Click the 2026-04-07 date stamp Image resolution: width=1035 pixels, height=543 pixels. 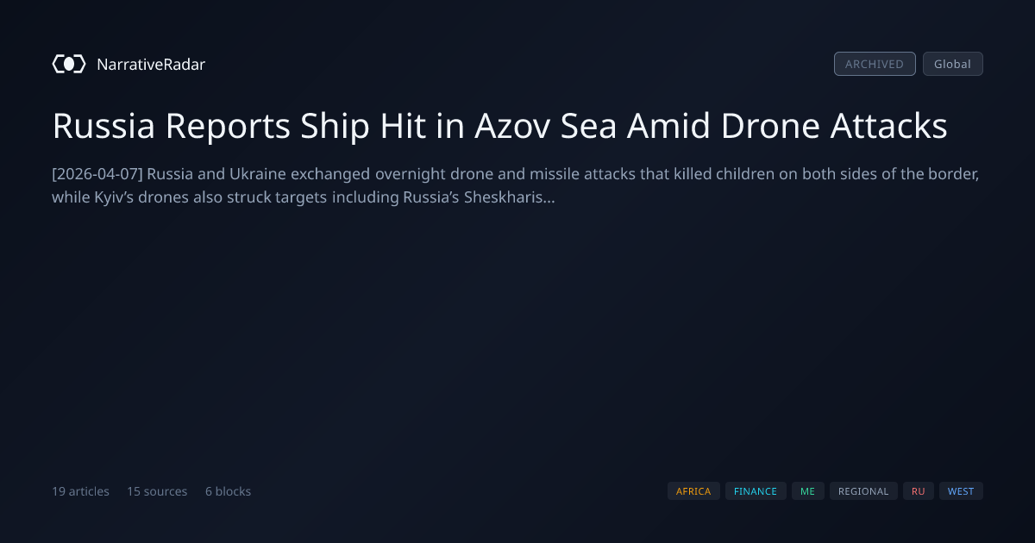coord(97,173)
